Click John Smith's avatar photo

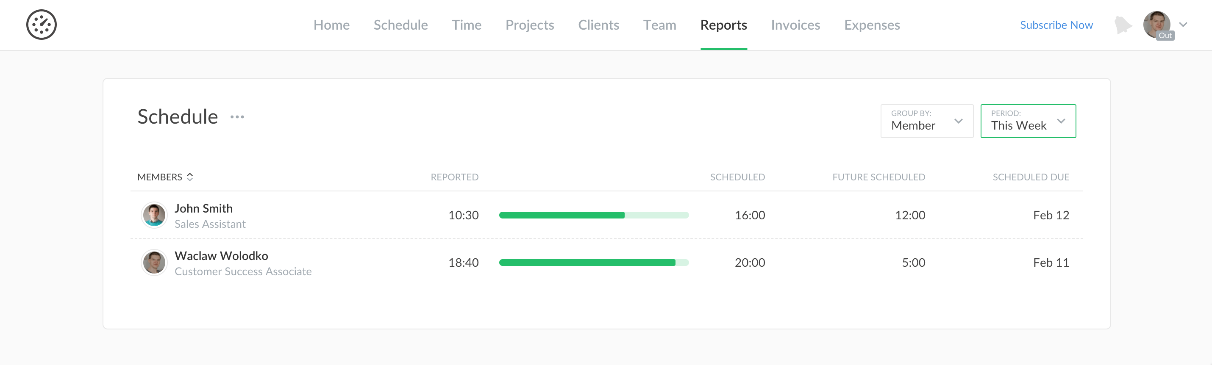[x=154, y=216]
